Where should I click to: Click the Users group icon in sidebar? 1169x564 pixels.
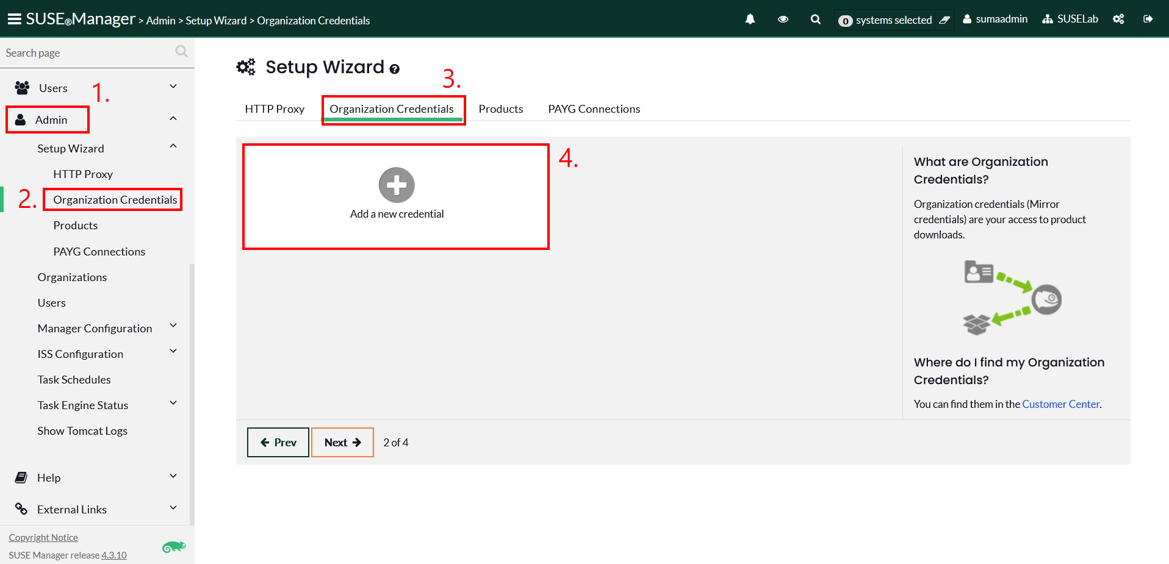[x=22, y=88]
